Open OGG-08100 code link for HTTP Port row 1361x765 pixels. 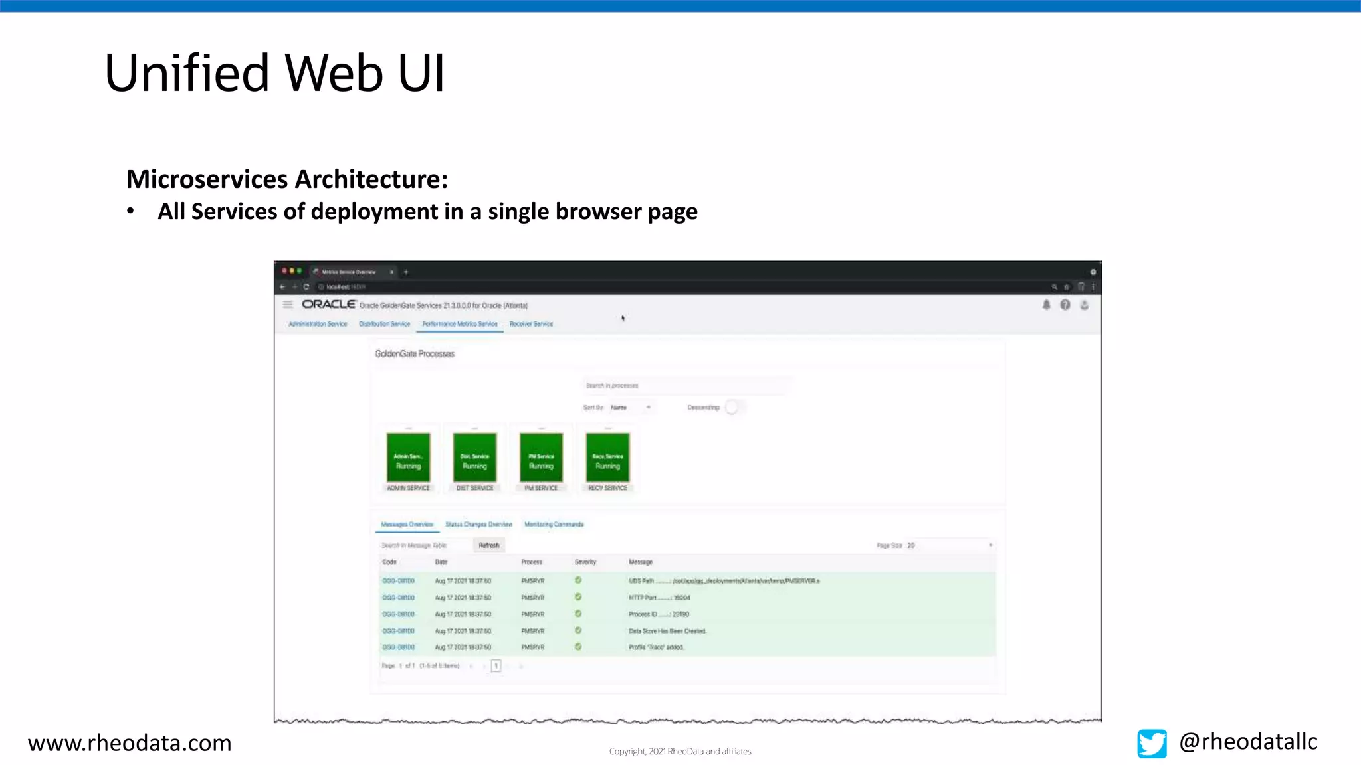point(398,598)
